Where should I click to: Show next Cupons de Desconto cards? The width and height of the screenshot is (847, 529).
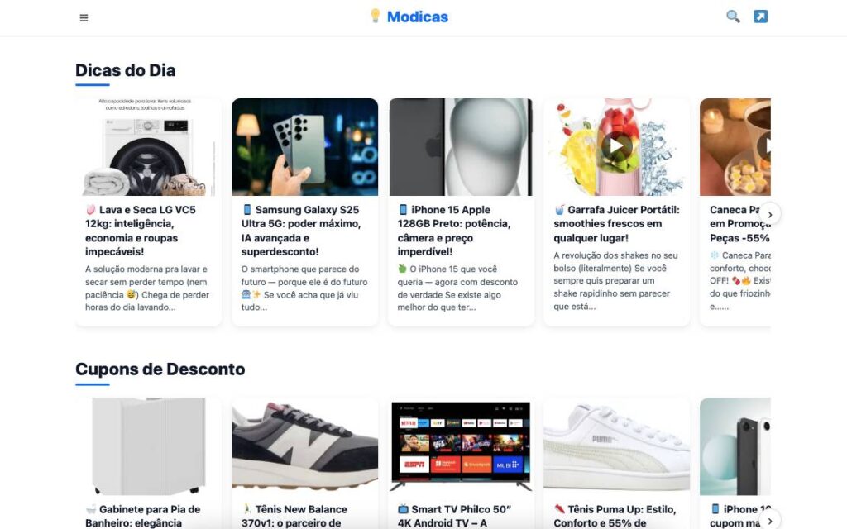[770, 520]
